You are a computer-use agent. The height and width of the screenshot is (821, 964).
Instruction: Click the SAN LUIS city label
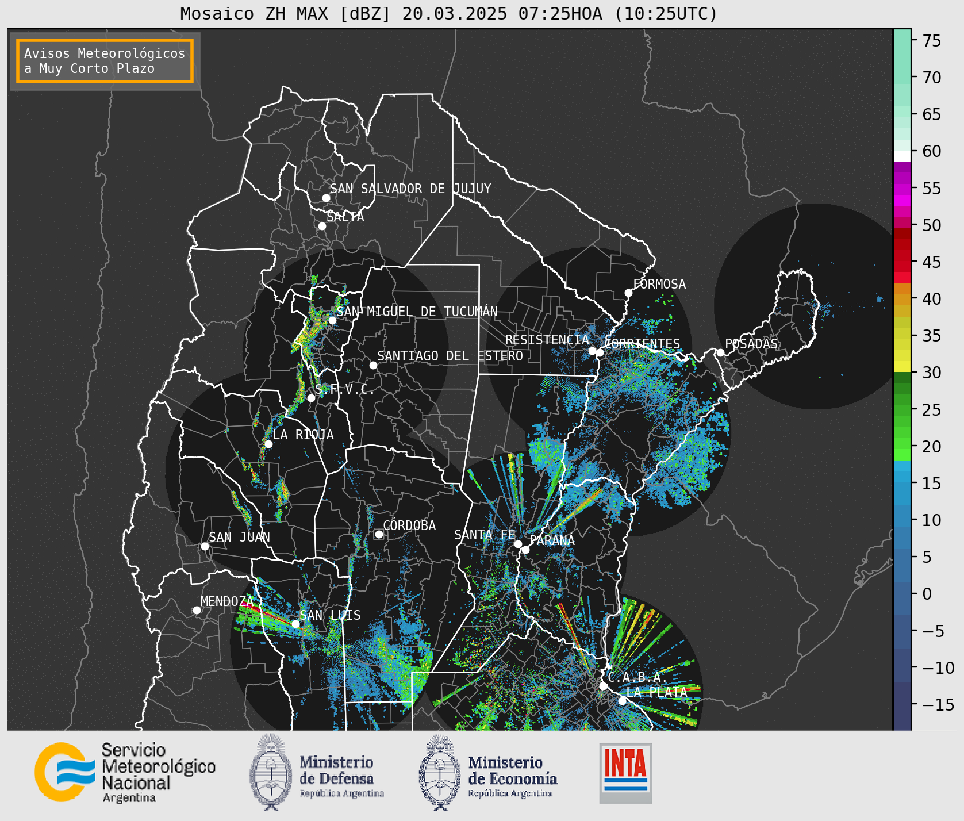pyautogui.click(x=331, y=615)
